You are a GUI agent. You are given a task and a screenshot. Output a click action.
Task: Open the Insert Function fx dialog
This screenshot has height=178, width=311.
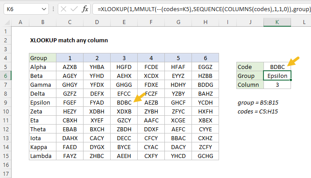tap(85, 9)
